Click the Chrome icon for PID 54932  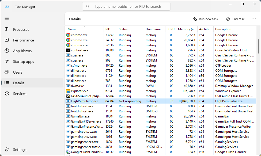[x=68, y=40]
